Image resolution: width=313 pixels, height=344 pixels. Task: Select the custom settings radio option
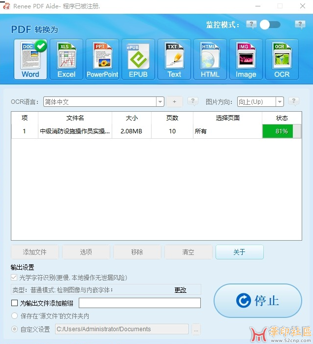pos(14,329)
